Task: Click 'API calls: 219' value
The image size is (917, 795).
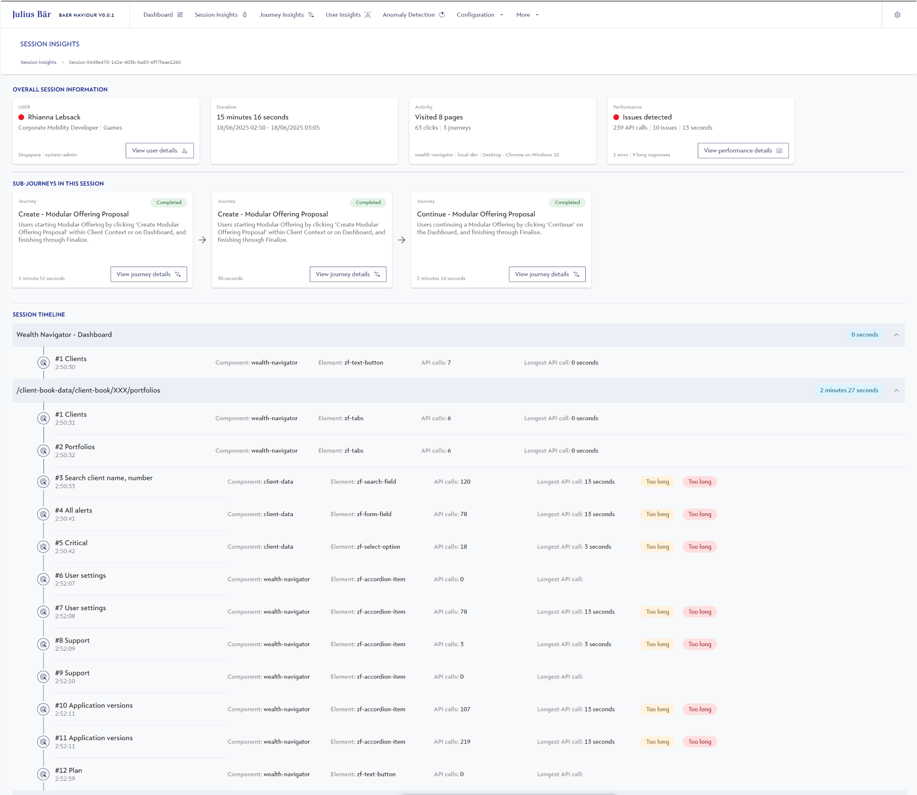Action: click(x=452, y=742)
